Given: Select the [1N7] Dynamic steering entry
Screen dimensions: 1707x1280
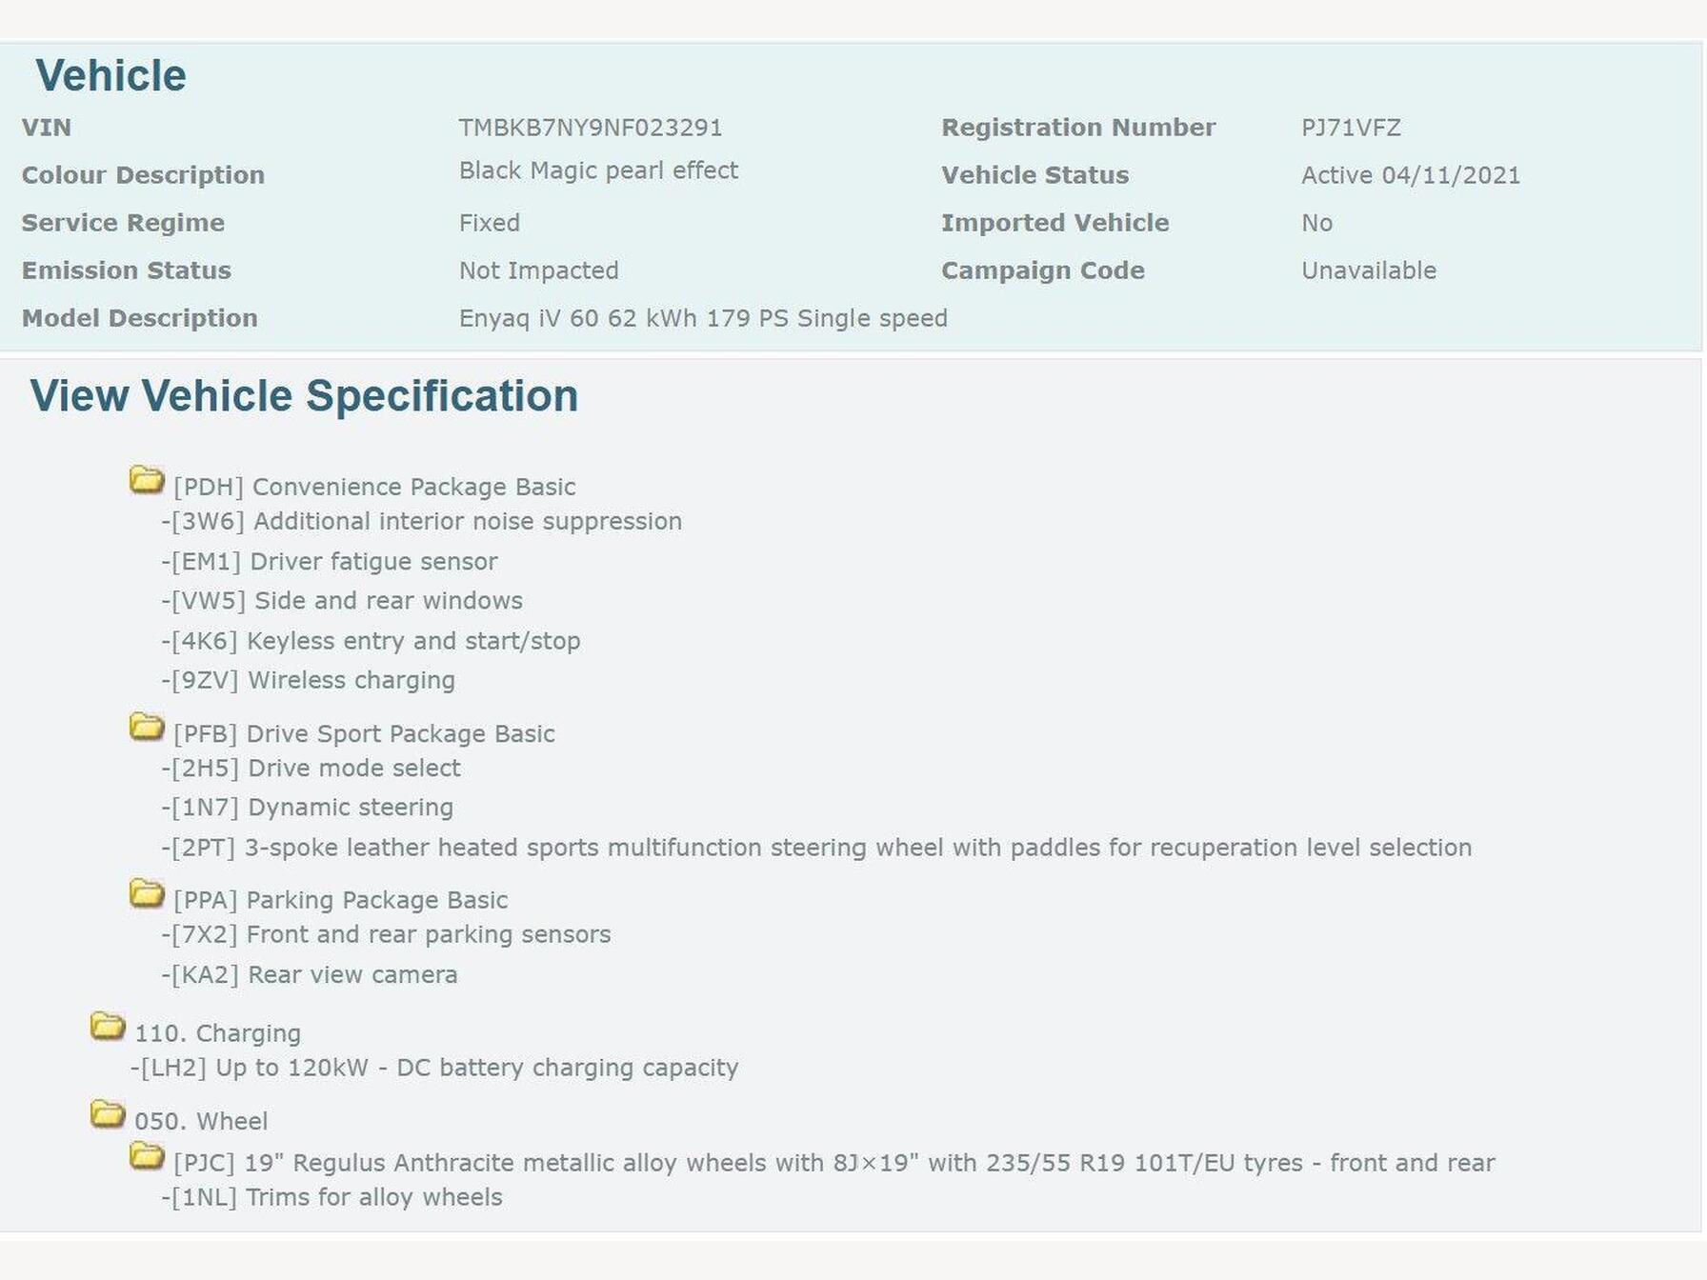Looking at the screenshot, I should [x=308, y=808].
